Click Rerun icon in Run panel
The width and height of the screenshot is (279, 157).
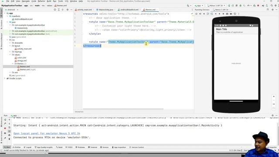pyautogui.click(x=5, y=120)
